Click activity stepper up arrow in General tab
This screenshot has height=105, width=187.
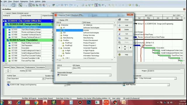click(8, 70)
